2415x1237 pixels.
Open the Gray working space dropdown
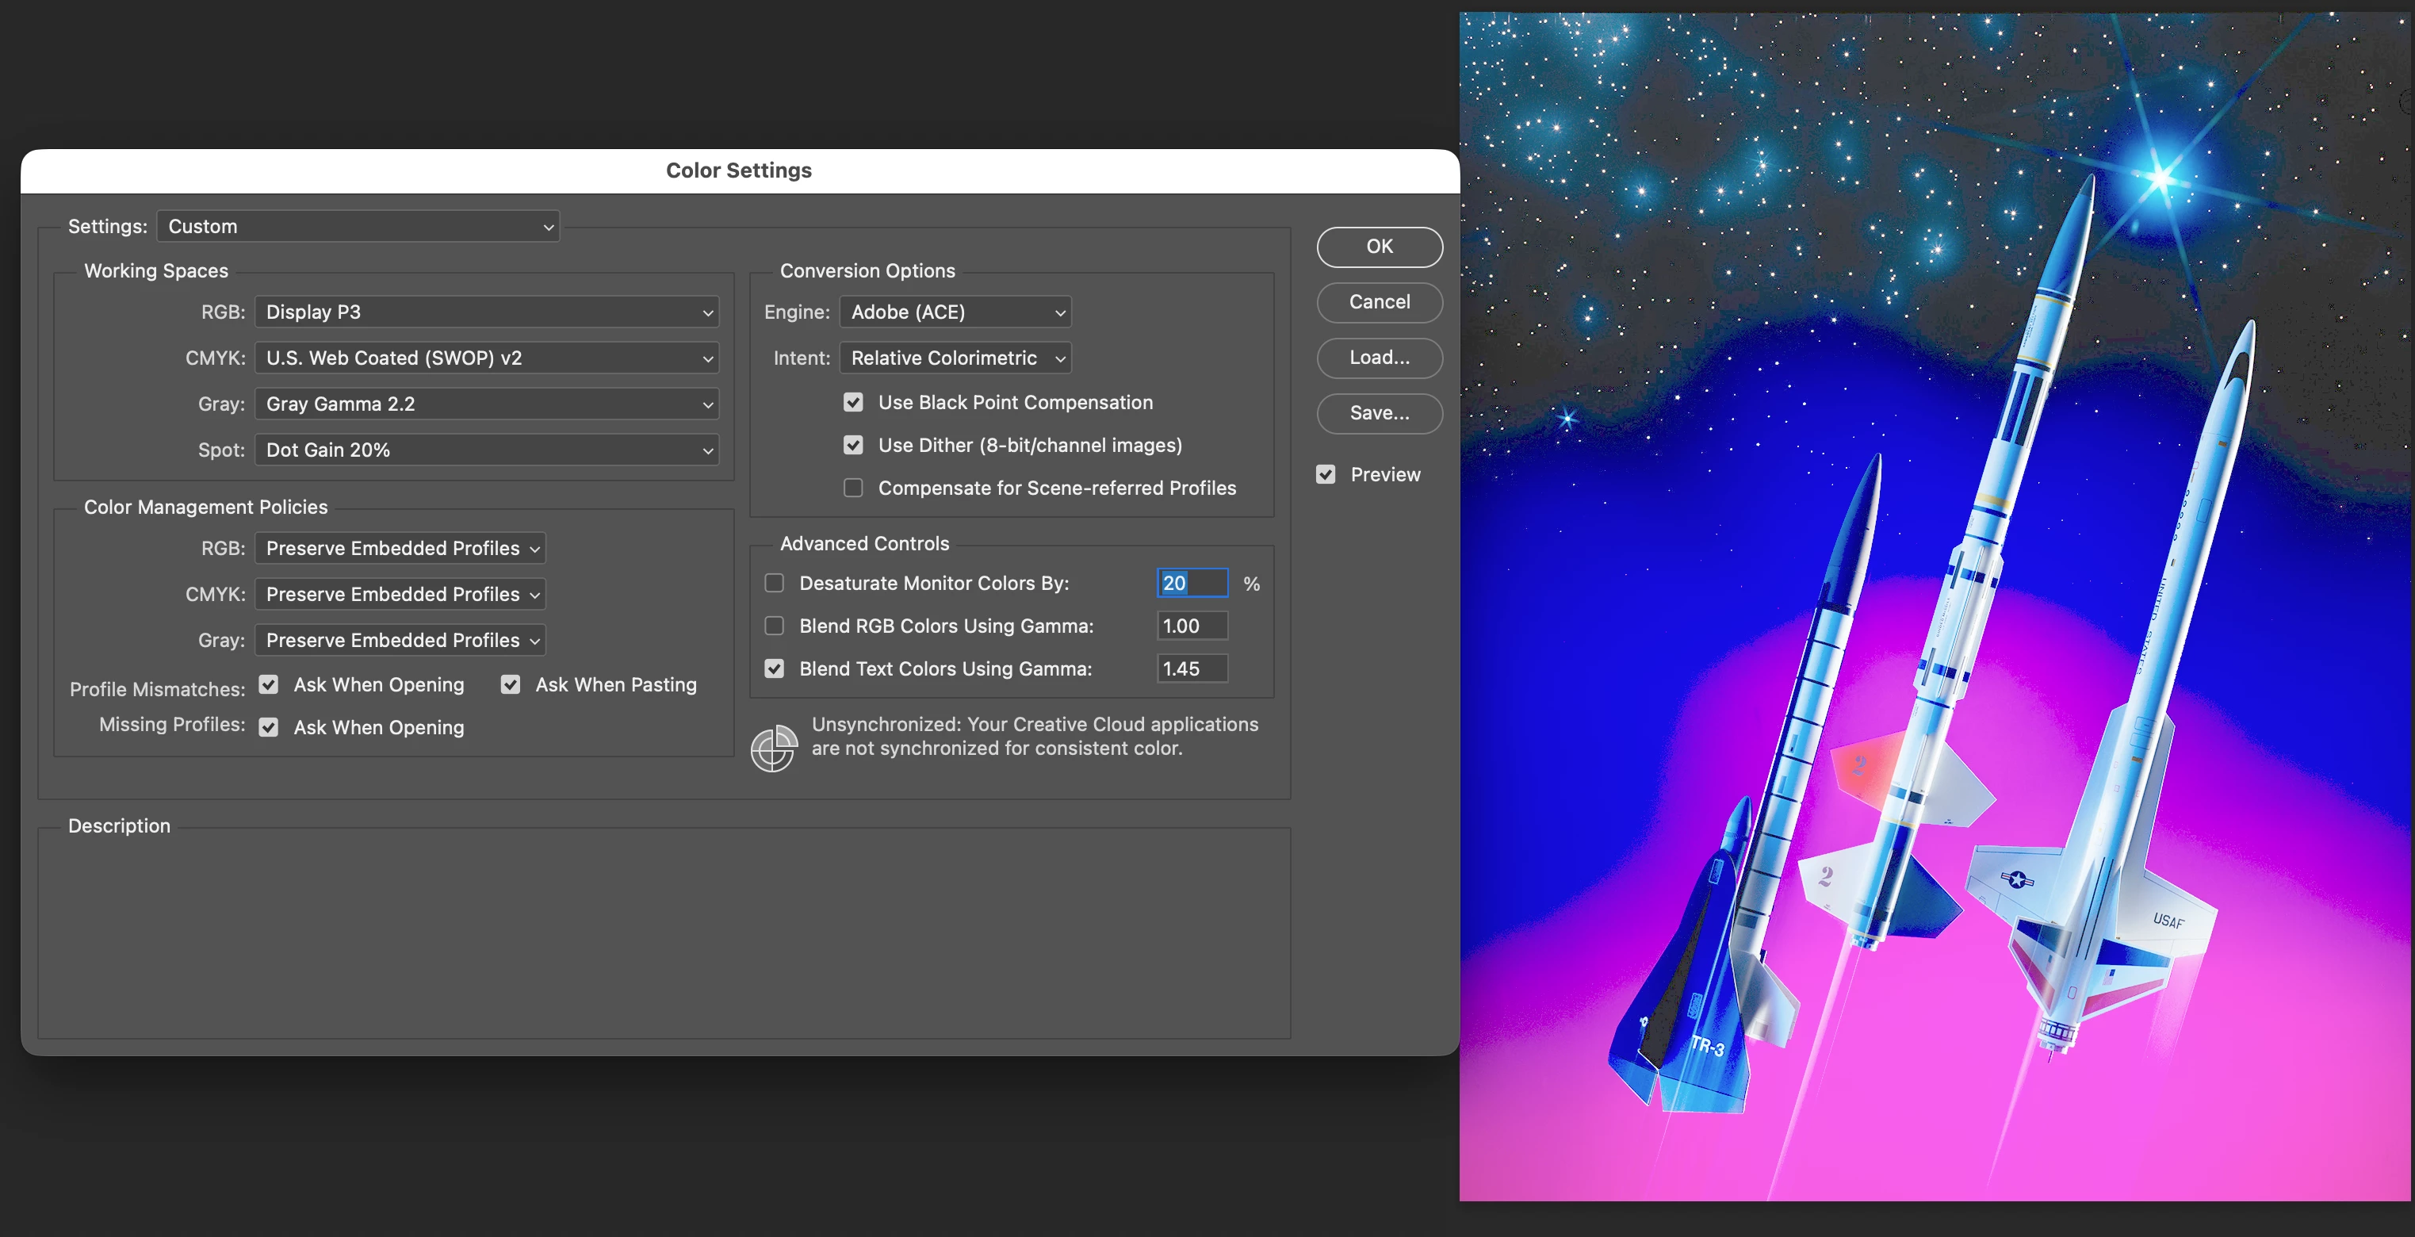(x=487, y=404)
